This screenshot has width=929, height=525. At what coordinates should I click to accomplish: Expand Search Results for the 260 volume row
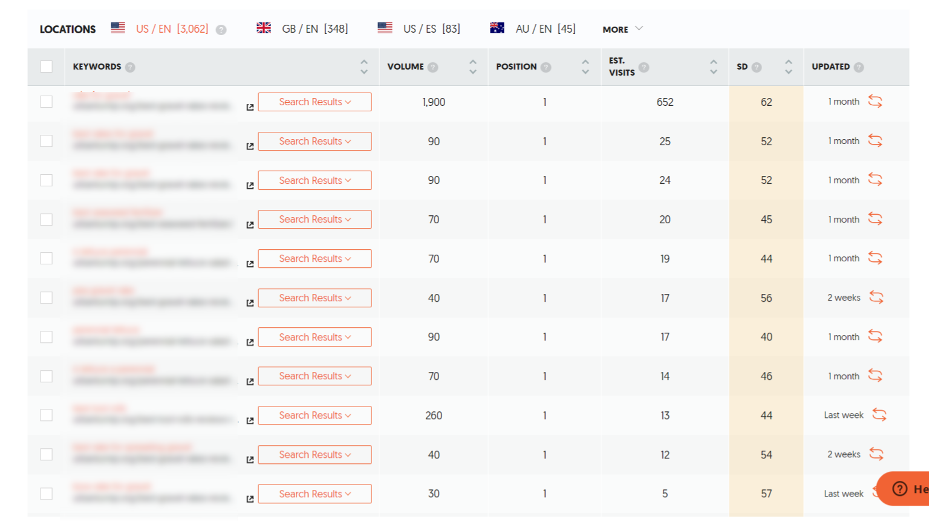point(315,415)
